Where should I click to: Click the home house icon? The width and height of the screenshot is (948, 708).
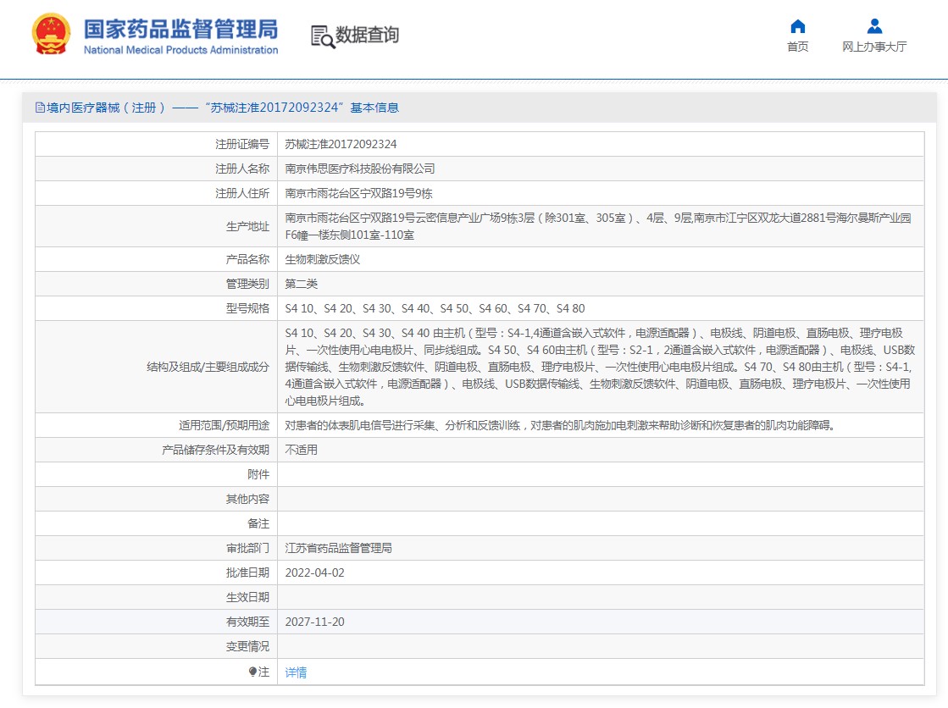point(797,25)
